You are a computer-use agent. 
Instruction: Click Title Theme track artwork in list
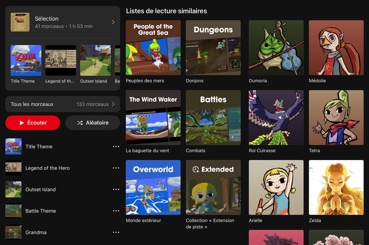click(x=14, y=147)
